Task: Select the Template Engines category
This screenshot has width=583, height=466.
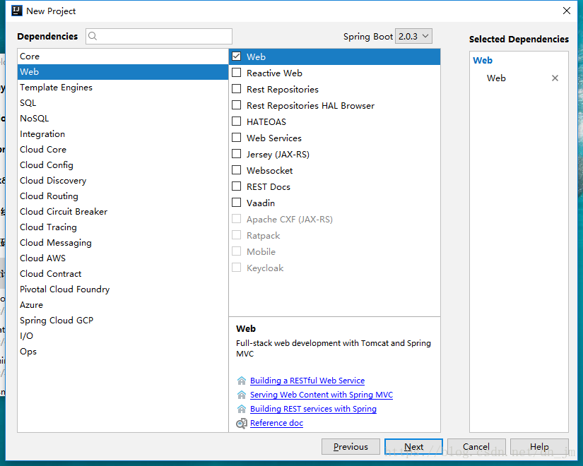Action: pyautogui.click(x=123, y=88)
